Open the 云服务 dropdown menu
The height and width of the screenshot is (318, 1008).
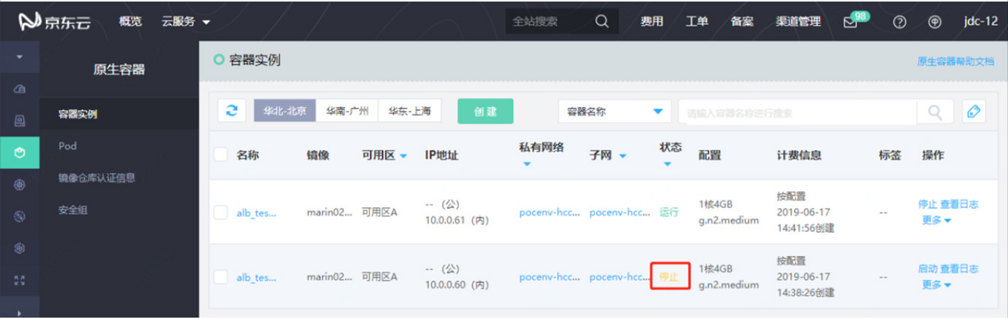tap(186, 21)
